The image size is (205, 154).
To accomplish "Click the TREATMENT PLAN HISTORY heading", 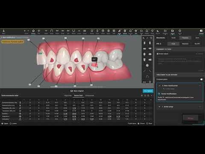I will (167, 75).
